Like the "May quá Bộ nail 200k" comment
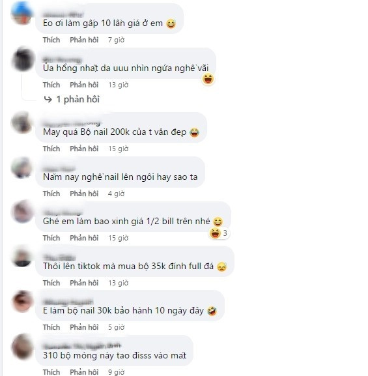 51,149
